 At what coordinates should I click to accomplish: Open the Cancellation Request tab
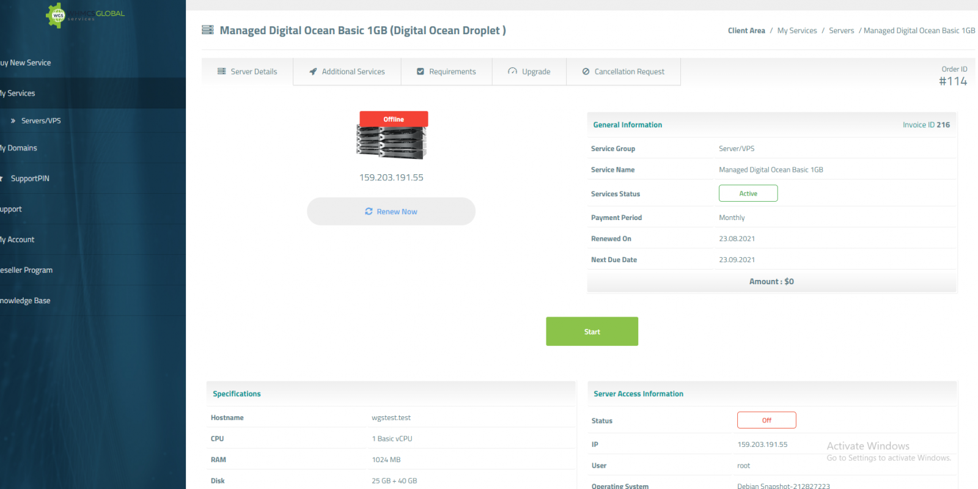tap(623, 72)
